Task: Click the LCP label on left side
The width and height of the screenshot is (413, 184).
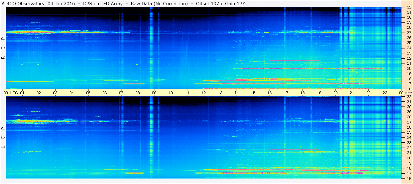Action: (3, 137)
